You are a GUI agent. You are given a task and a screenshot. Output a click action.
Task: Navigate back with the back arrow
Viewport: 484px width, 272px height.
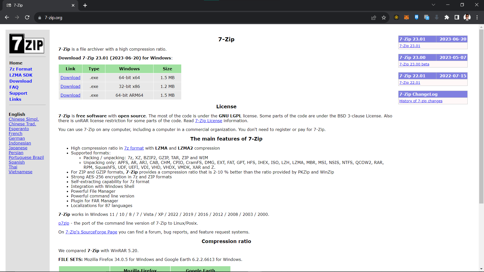click(7, 17)
